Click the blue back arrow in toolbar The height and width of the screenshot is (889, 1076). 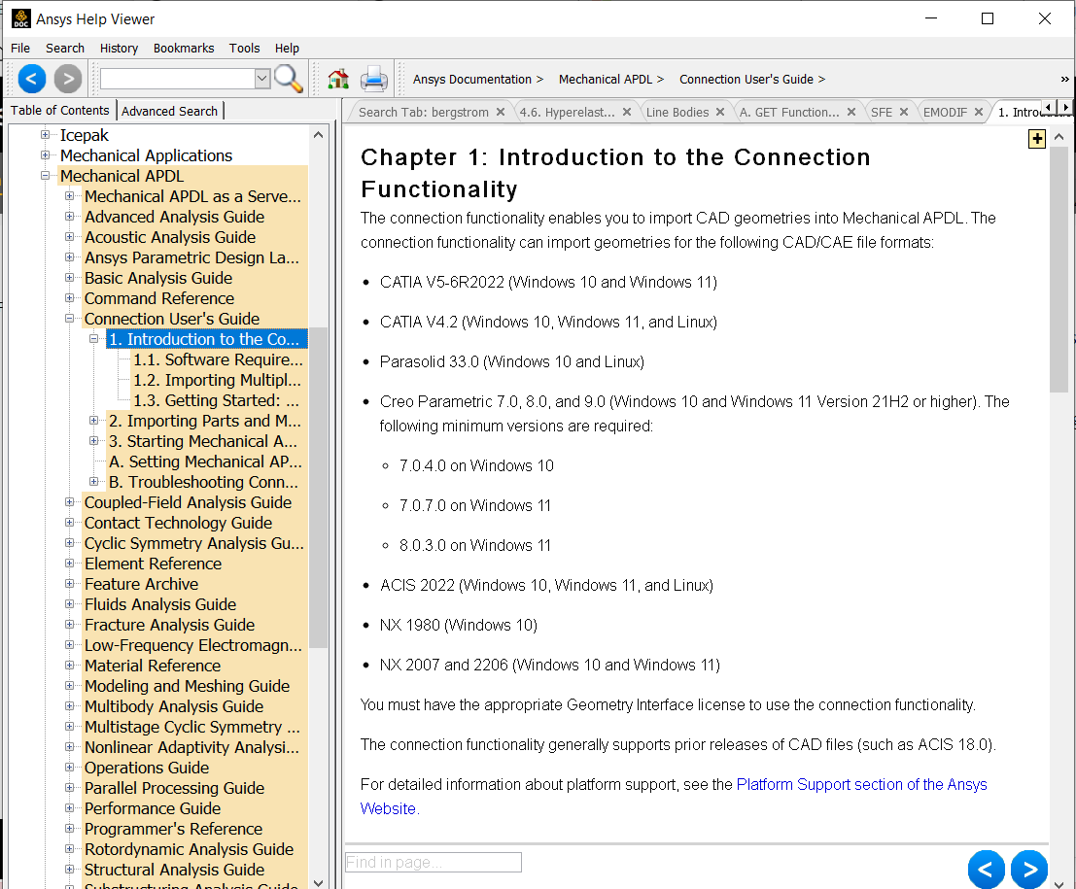point(32,79)
